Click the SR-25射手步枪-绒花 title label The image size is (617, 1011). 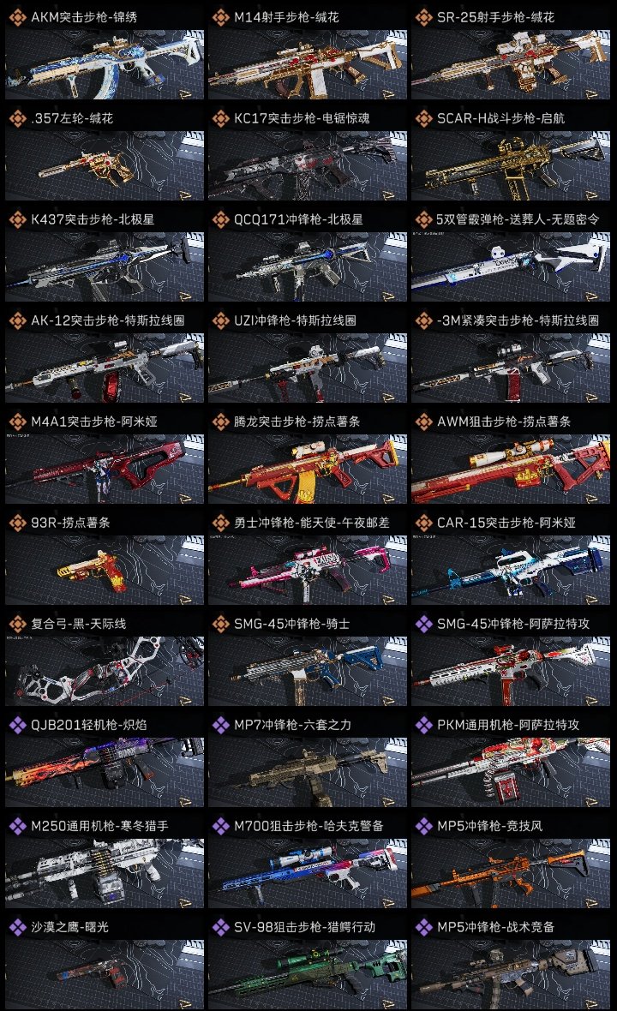[x=496, y=17]
